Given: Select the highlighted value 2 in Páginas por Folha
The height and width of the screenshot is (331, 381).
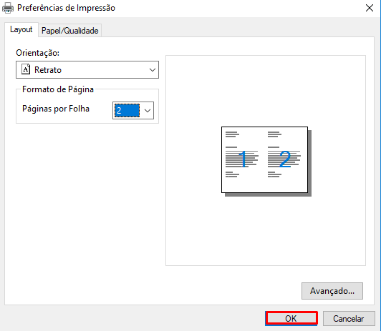Looking at the screenshot, I should [x=127, y=111].
